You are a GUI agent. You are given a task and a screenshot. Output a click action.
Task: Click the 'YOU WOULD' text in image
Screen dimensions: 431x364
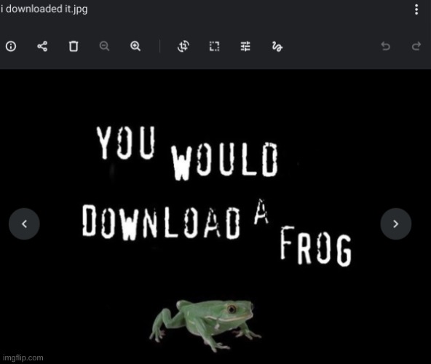click(x=187, y=153)
